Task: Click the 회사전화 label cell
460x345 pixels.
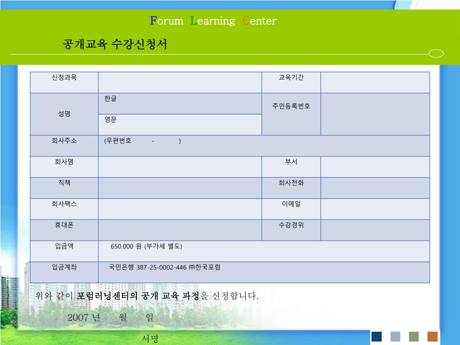Action: pos(291,188)
